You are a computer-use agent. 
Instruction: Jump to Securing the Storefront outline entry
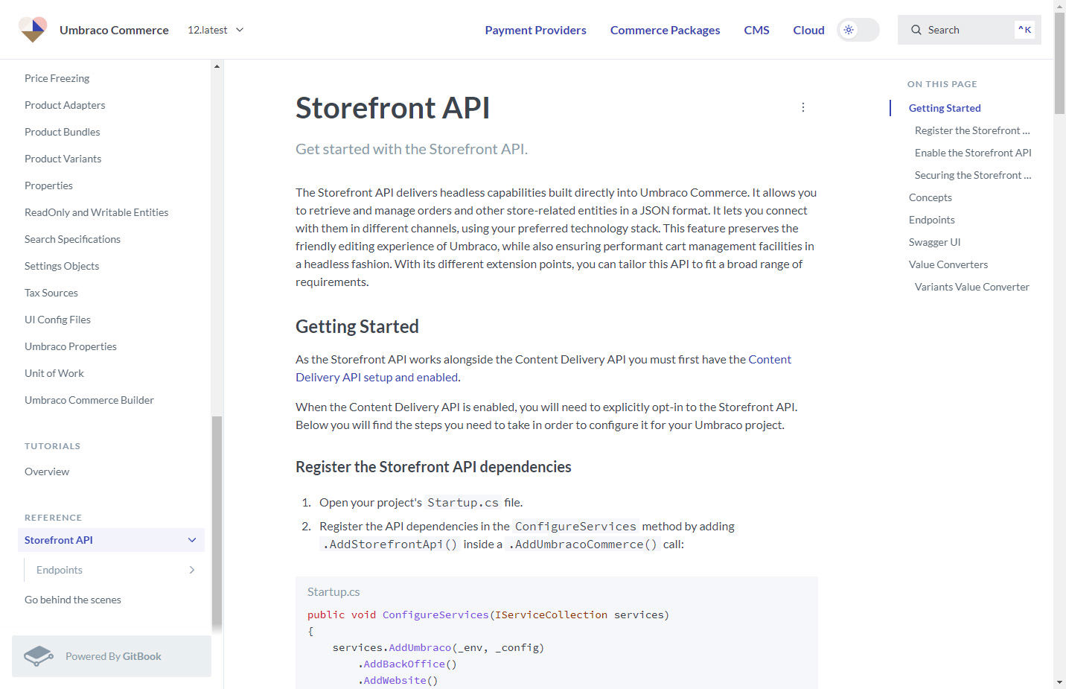click(x=973, y=175)
